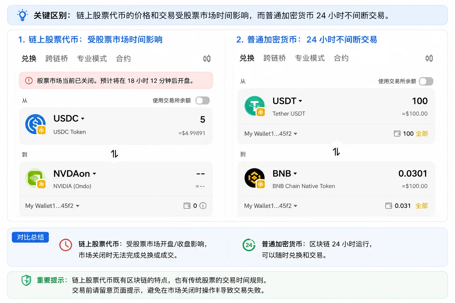This screenshot has height=303, width=455.
Task: Click the 关键区别 heading text
Action: [52, 15]
